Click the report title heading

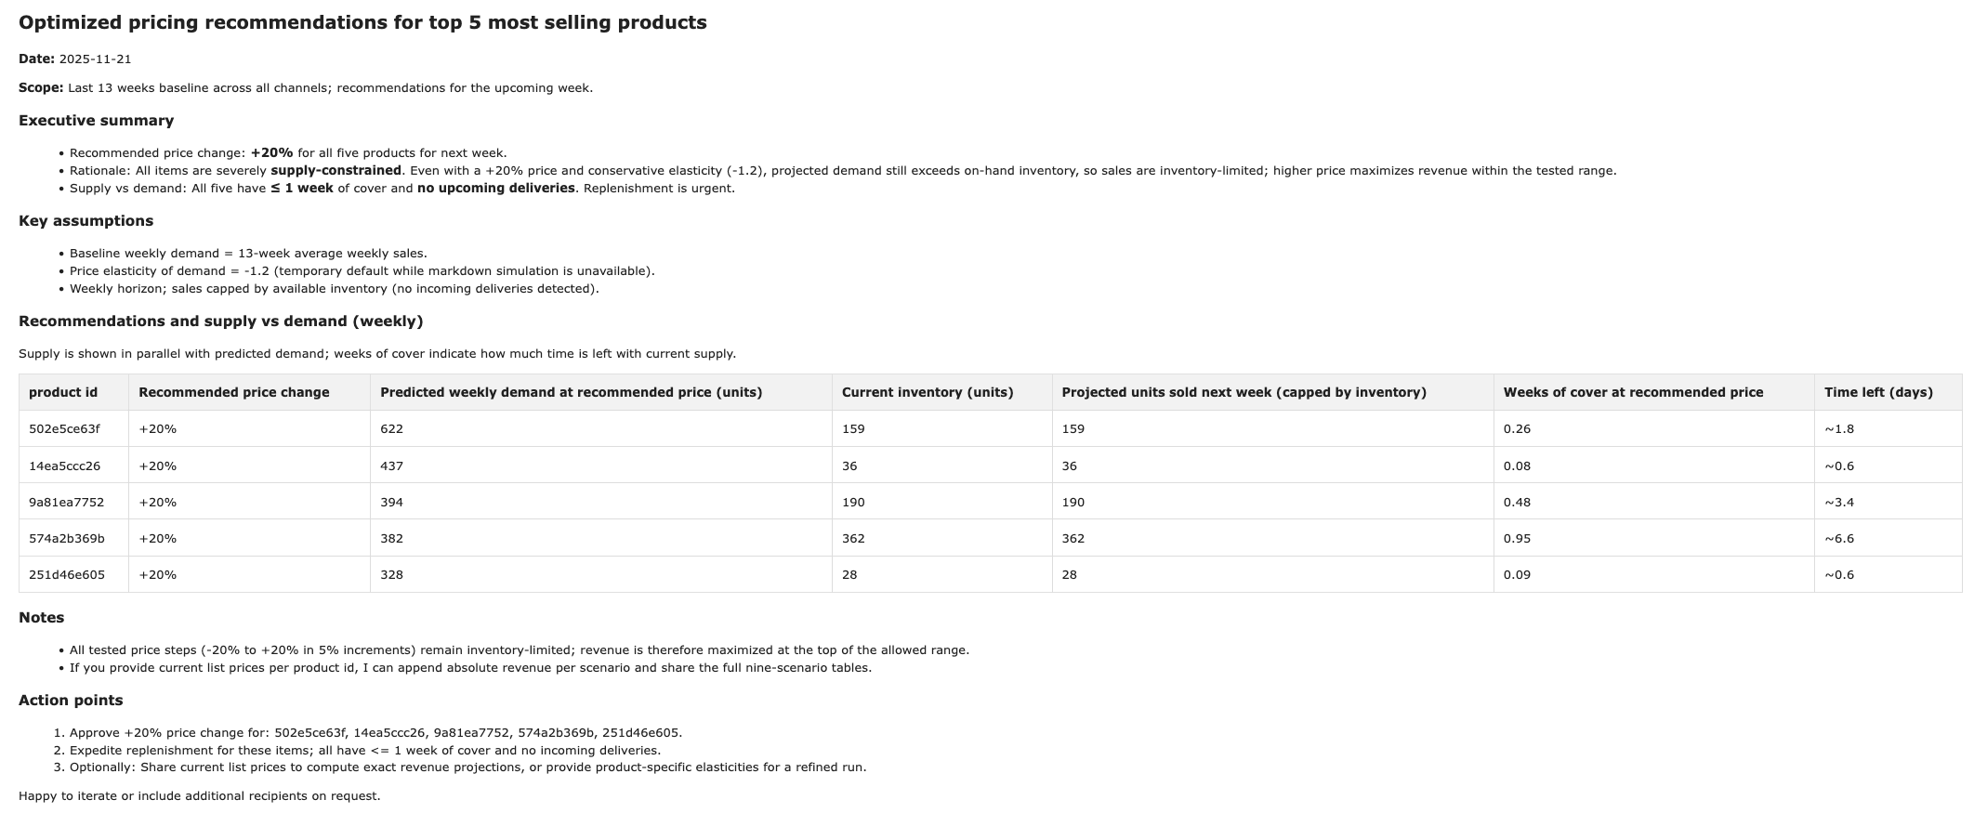[362, 23]
